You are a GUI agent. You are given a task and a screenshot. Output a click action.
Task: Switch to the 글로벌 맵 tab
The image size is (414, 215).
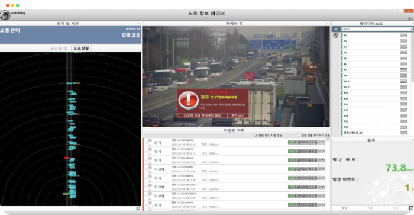click(59, 48)
